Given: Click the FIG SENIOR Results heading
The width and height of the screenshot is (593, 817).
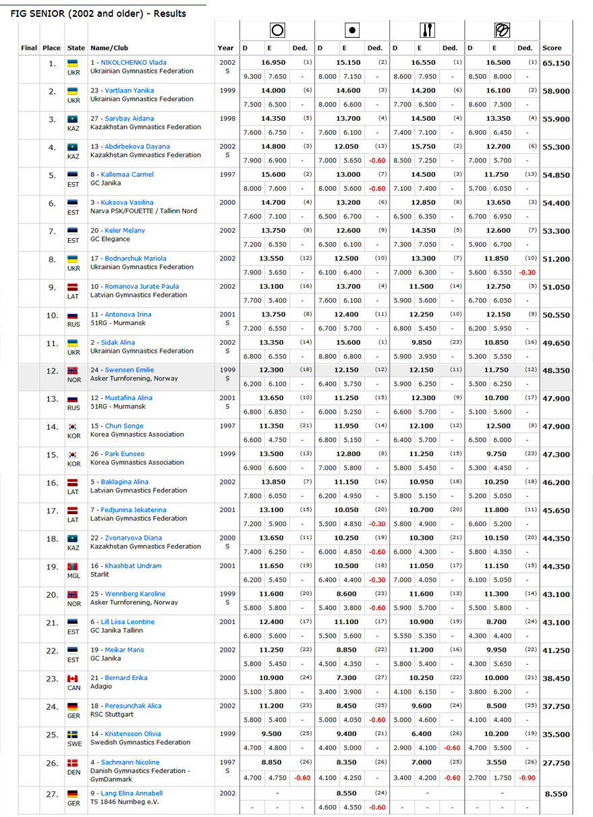Looking at the screenshot, I should (98, 13).
